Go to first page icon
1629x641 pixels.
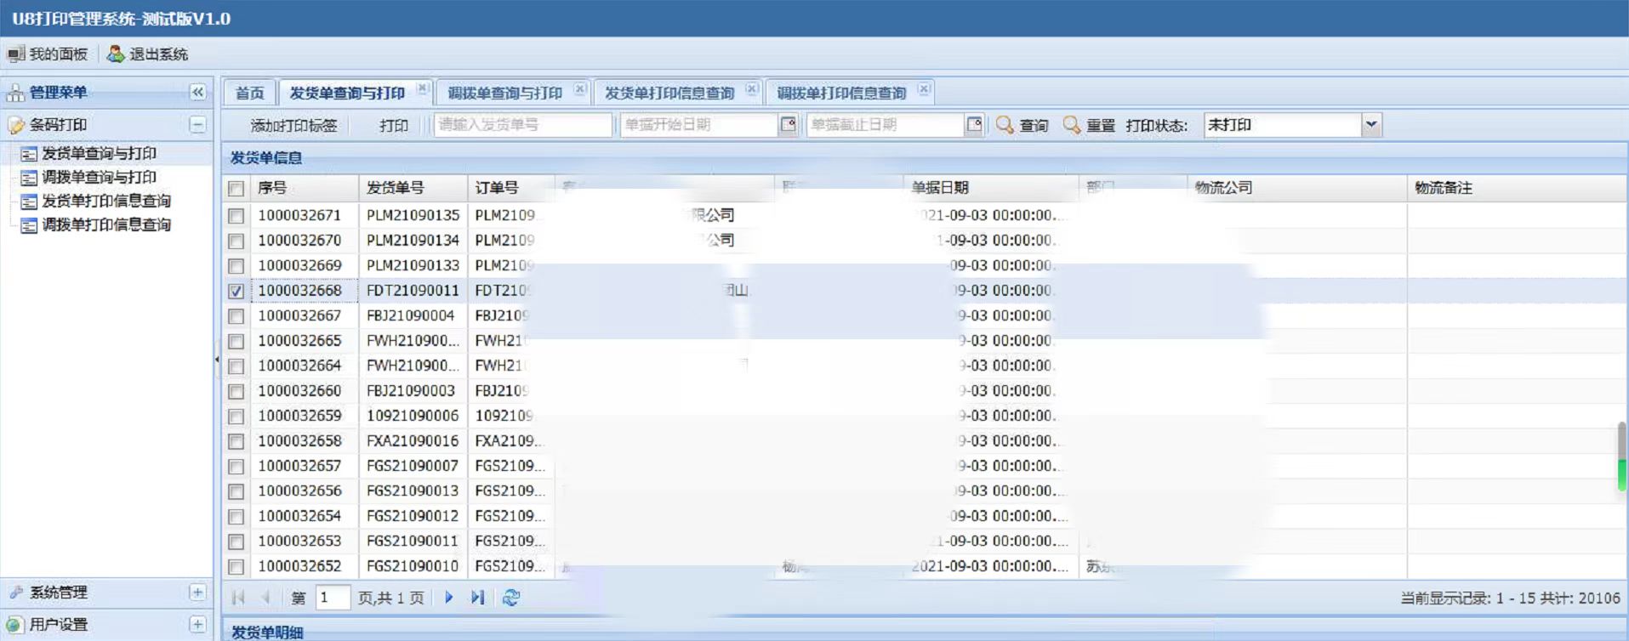(238, 598)
